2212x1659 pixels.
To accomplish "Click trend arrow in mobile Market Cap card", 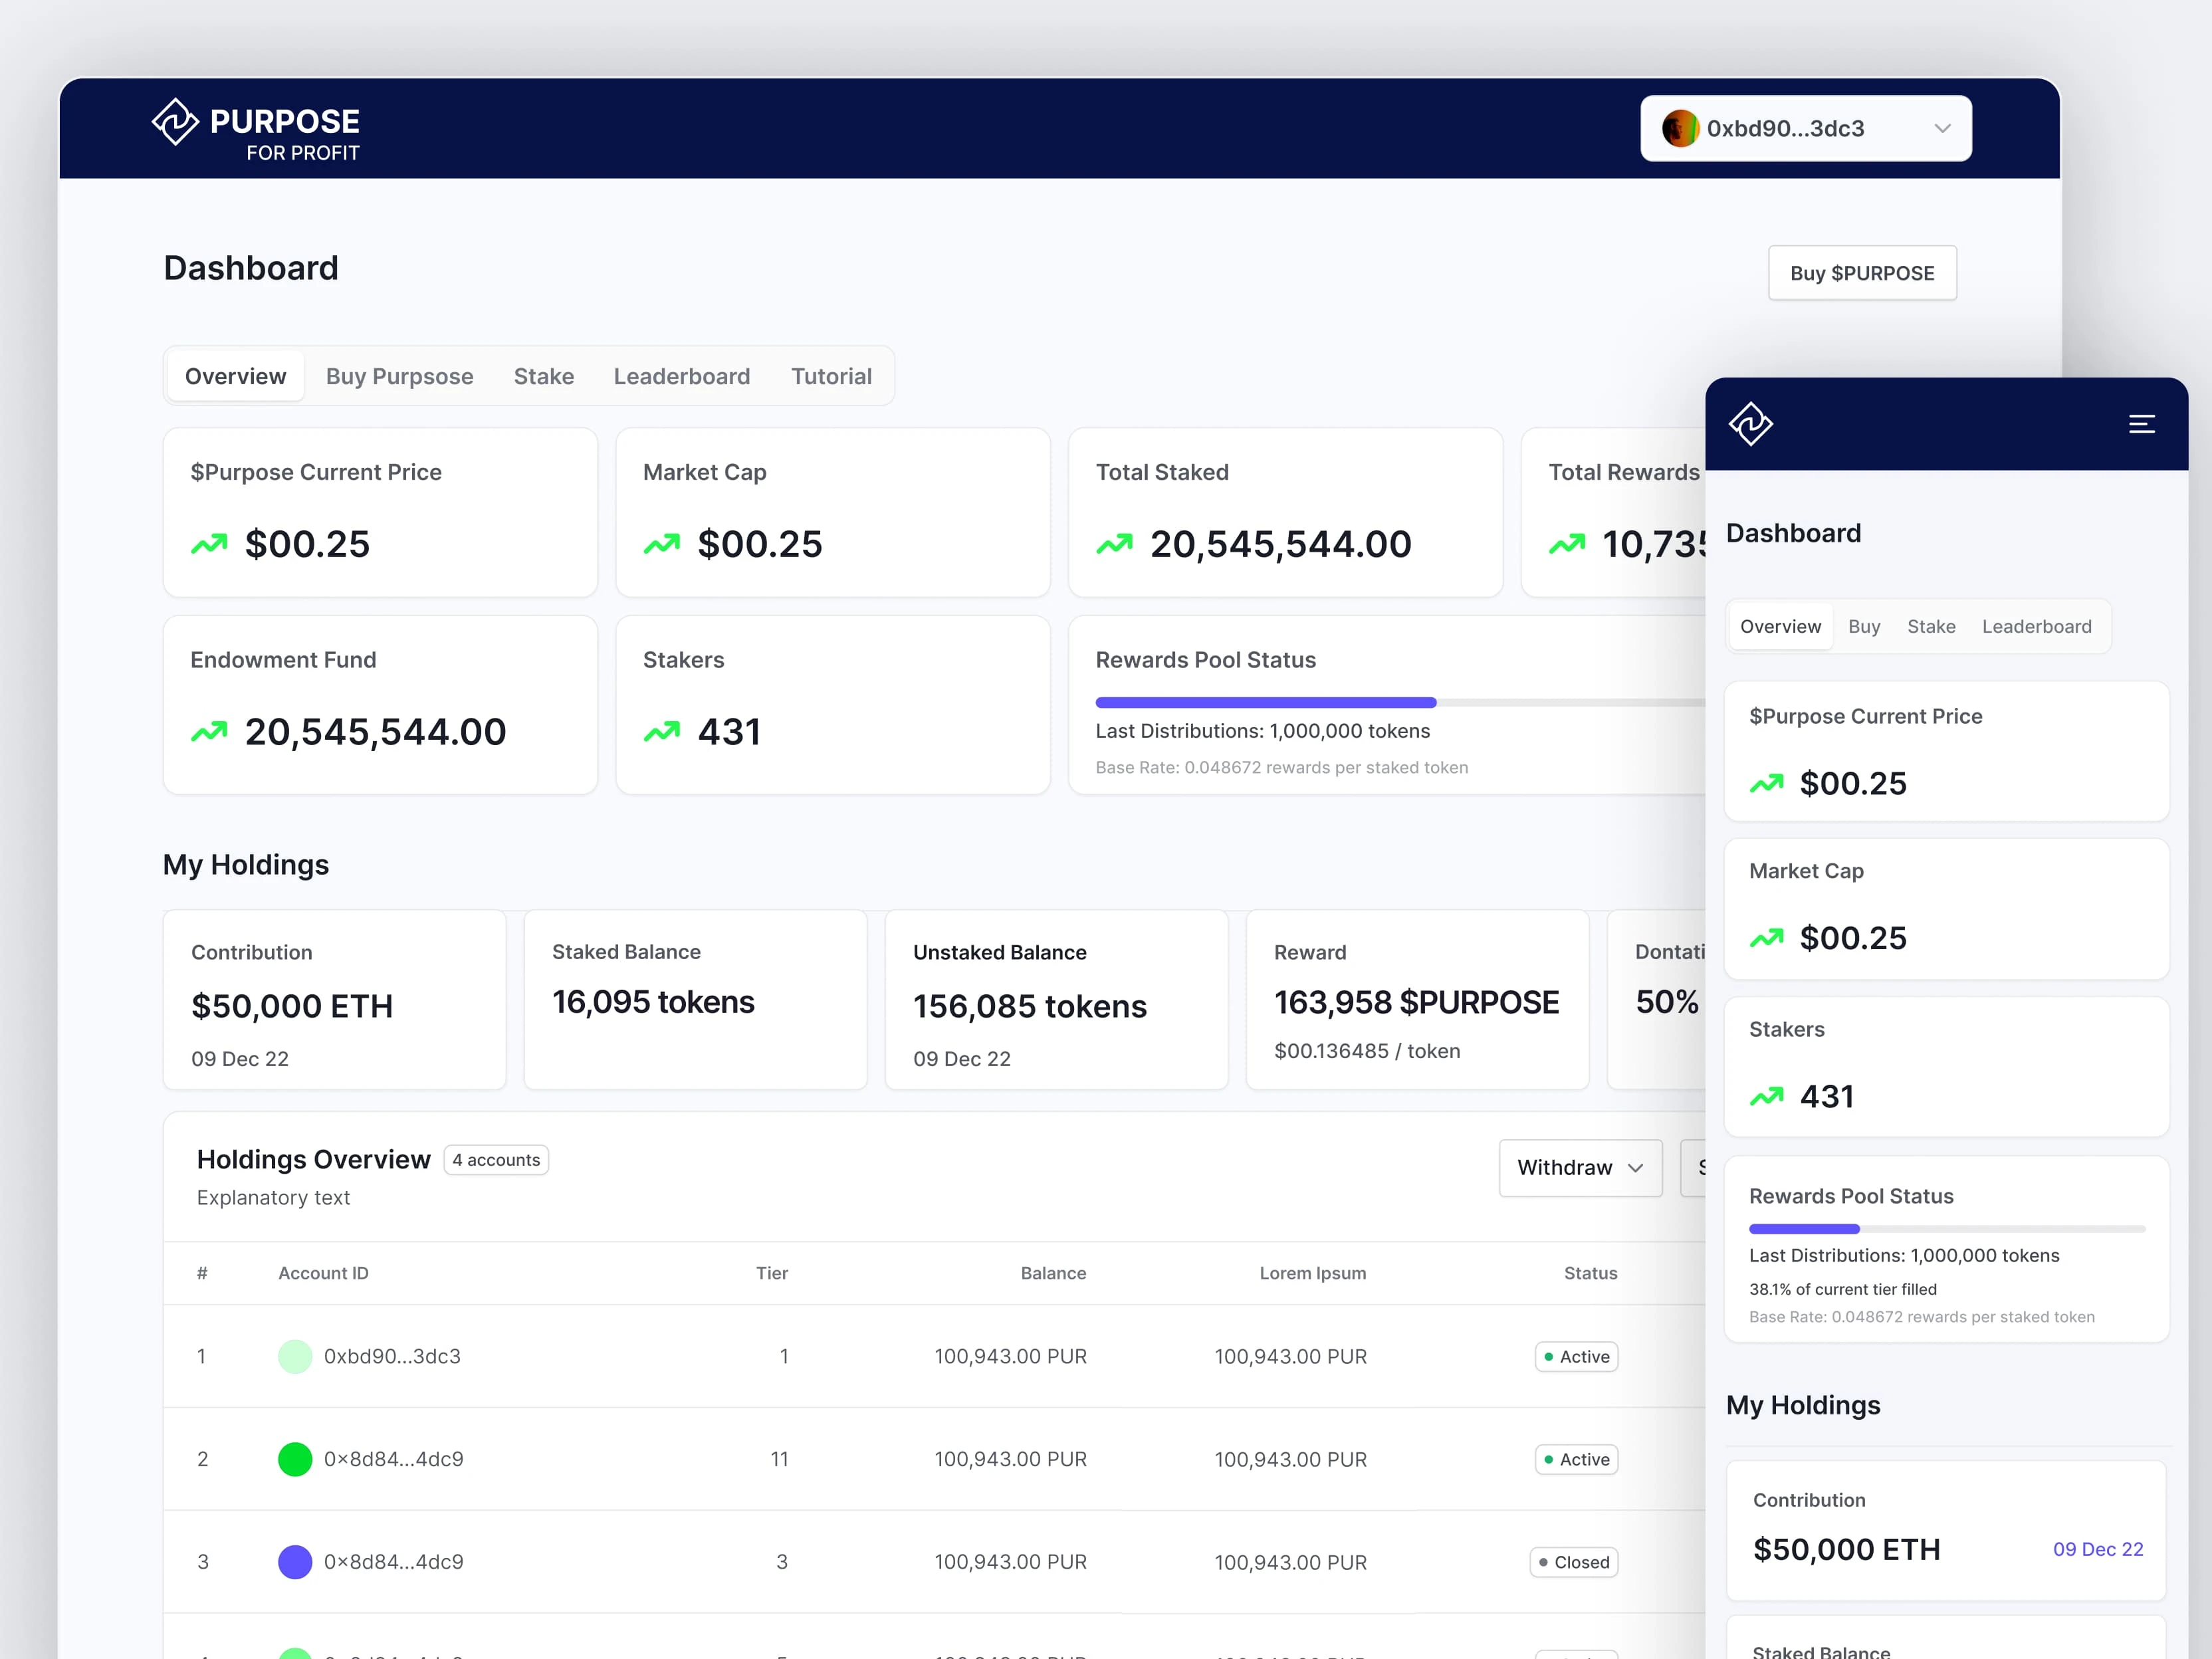I will coord(1767,938).
